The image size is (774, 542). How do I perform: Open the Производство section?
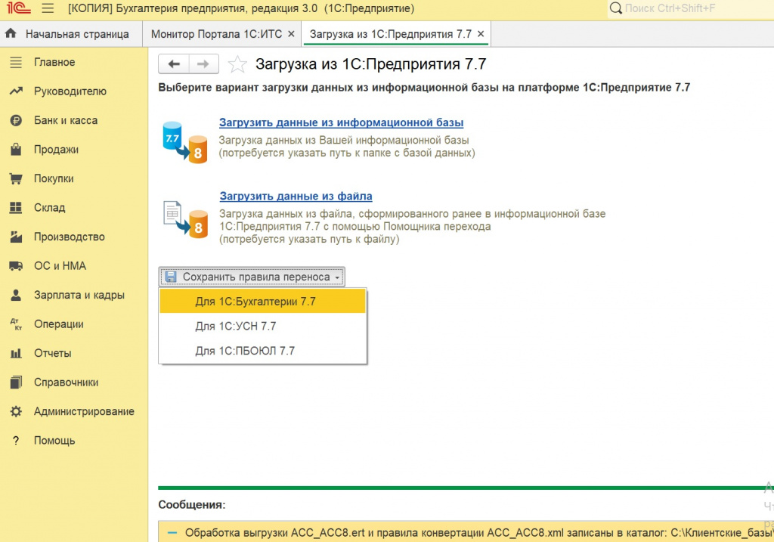[69, 237]
